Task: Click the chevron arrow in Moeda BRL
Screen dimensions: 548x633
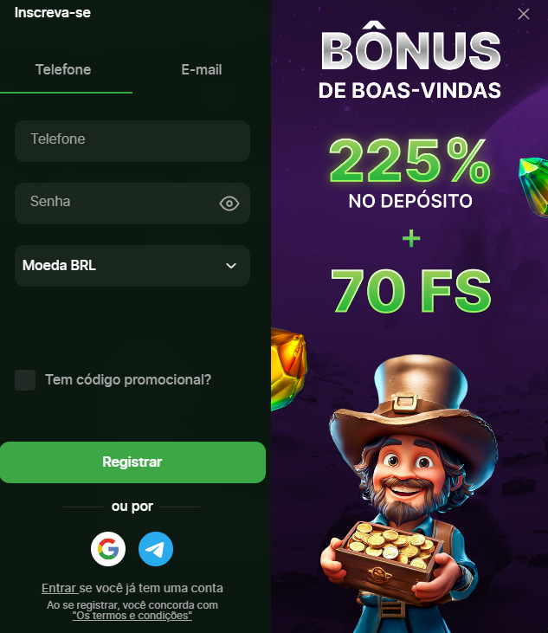Action: point(231,266)
